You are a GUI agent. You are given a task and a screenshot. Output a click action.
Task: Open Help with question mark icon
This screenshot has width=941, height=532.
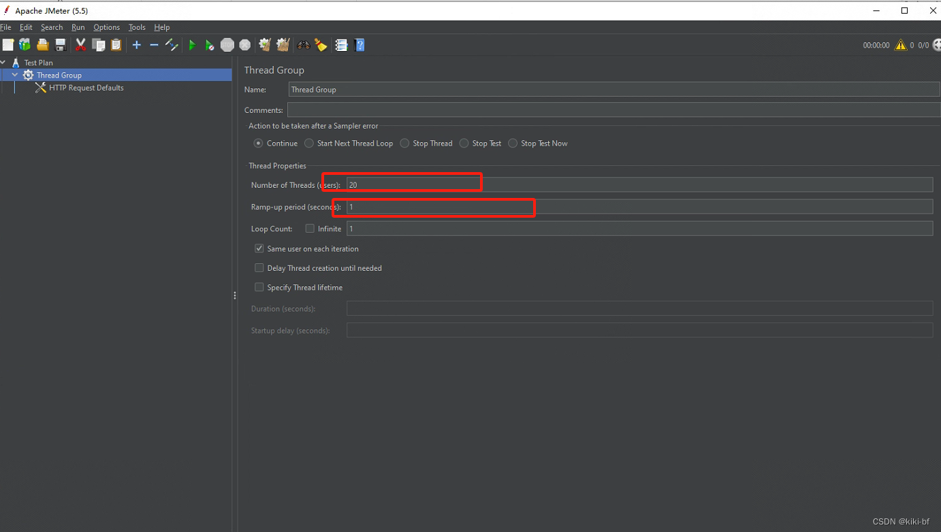click(x=360, y=45)
